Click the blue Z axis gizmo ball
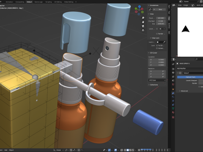Viewport: 203px width, 152px height. (x=140, y=6)
